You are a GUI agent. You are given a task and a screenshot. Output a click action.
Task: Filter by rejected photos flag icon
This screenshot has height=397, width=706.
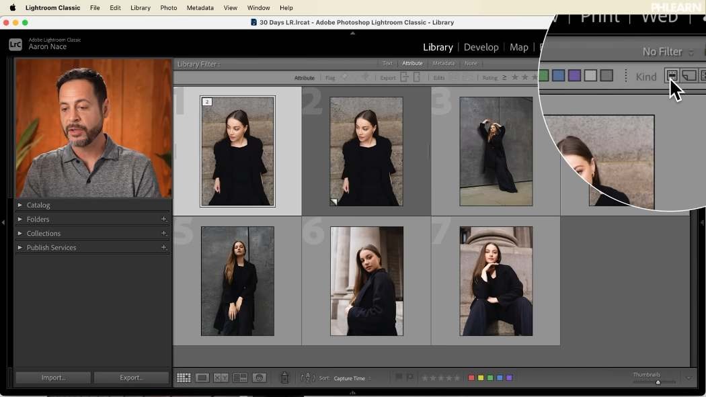[x=365, y=77]
